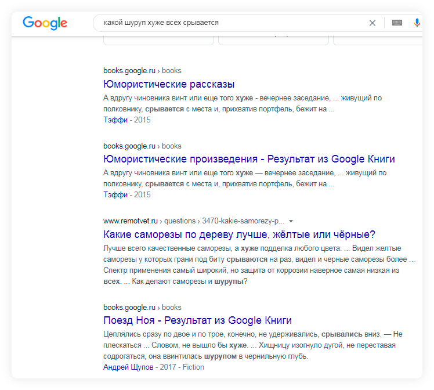Open the on-screen keyboard icon
The width and height of the screenshot is (434, 390).
point(397,23)
